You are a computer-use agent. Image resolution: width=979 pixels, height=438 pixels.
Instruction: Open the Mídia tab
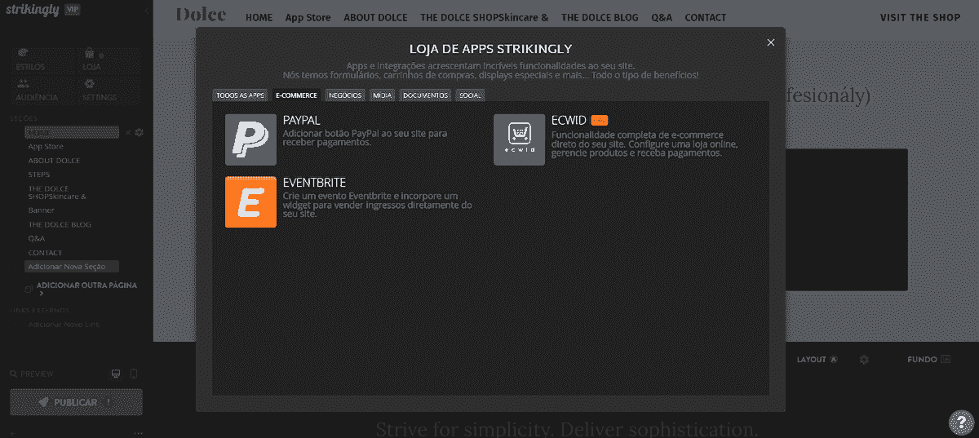pyautogui.click(x=382, y=95)
